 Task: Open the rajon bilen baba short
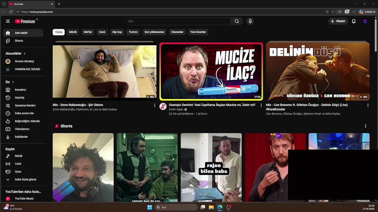(x=211, y=168)
